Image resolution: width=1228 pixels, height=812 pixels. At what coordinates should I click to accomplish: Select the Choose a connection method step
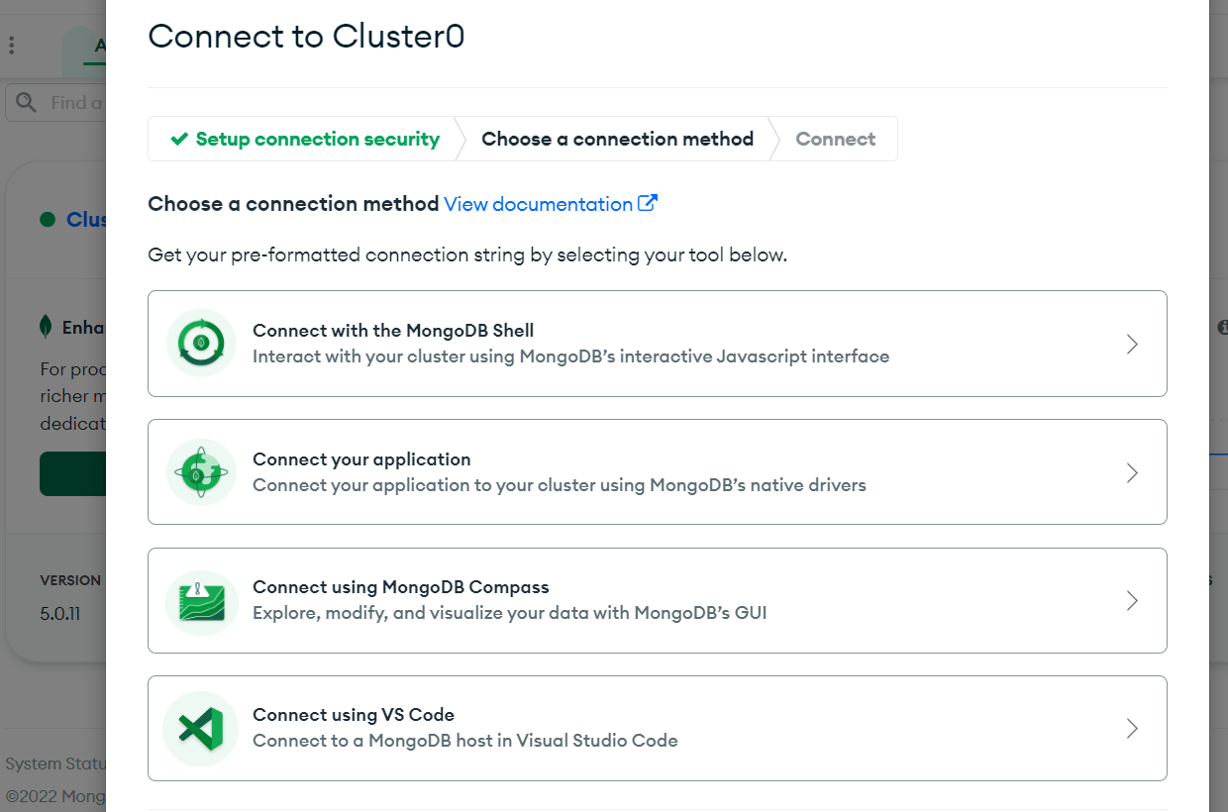(617, 139)
